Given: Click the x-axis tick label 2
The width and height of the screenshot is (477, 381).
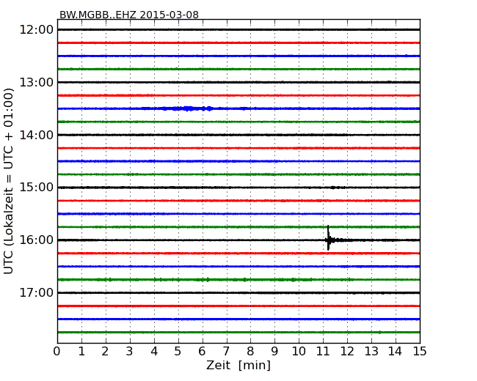Looking at the screenshot, I should pos(105,352).
